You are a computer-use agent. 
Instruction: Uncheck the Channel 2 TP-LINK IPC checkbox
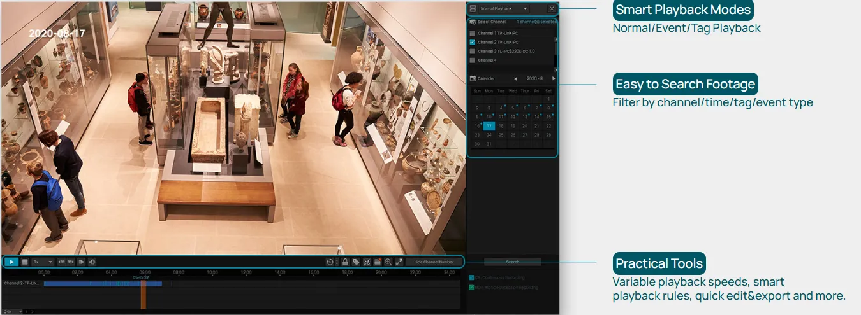pyautogui.click(x=473, y=42)
